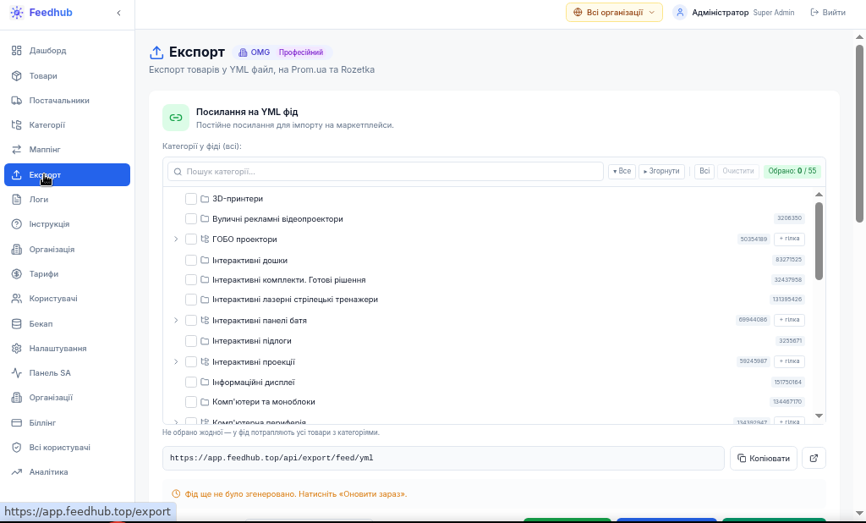866x523 pixels.
Task: Click the Тарифи dollar icon
Action: [x=17, y=273]
